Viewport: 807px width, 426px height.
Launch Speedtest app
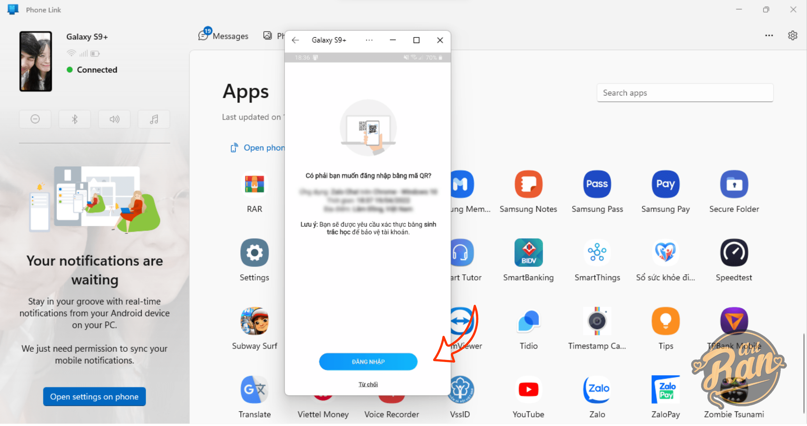[734, 253]
